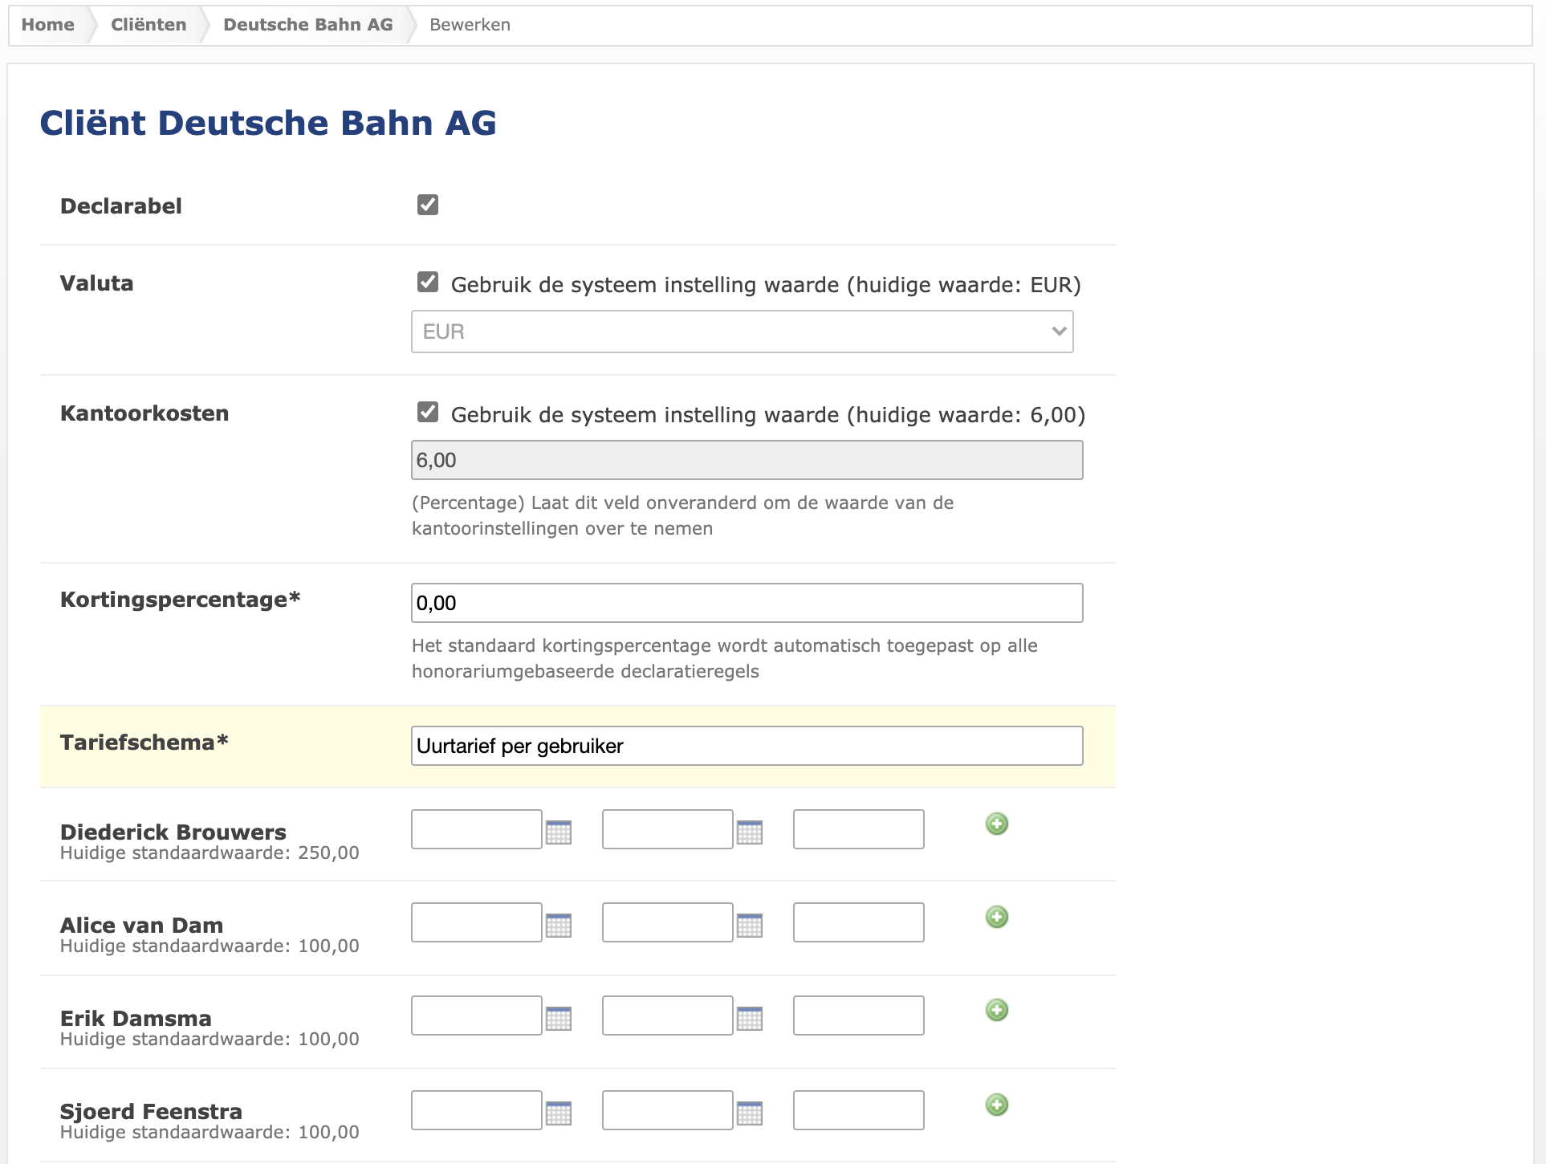
Task: Open first date calendar for Diederick Brouwers
Action: [x=559, y=832]
